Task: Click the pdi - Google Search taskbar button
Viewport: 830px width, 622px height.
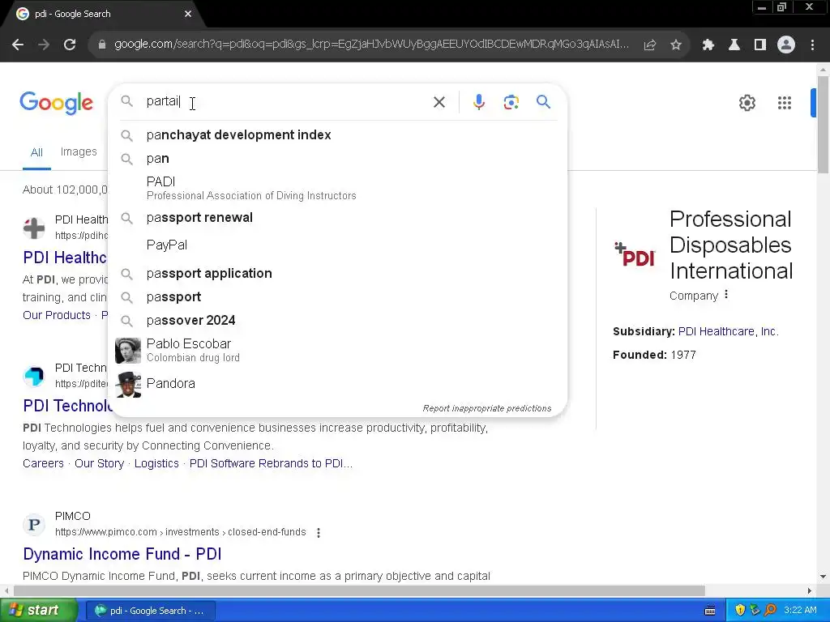Action: pyautogui.click(x=150, y=611)
